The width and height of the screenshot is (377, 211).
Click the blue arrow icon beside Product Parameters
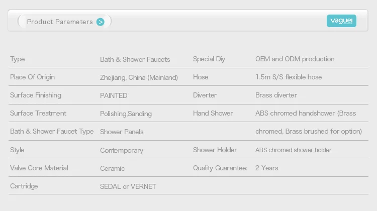[x=101, y=22]
